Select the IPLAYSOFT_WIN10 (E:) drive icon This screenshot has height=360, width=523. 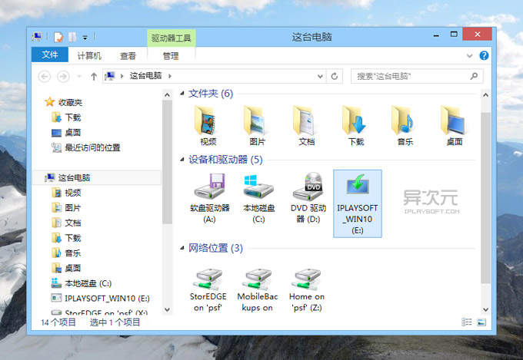click(x=357, y=192)
